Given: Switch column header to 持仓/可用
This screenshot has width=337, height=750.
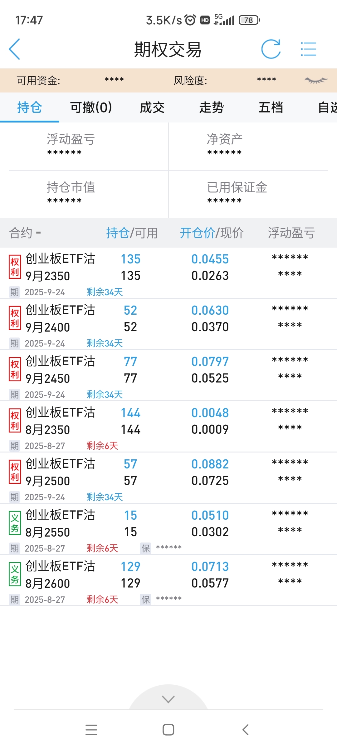Looking at the screenshot, I should [x=132, y=233].
